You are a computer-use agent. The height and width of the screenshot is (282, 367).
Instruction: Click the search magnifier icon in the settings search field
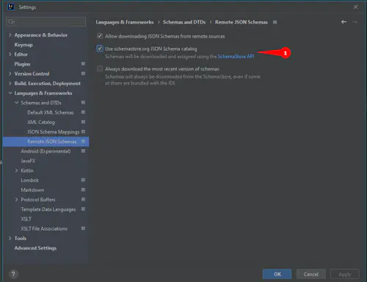click(11, 22)
